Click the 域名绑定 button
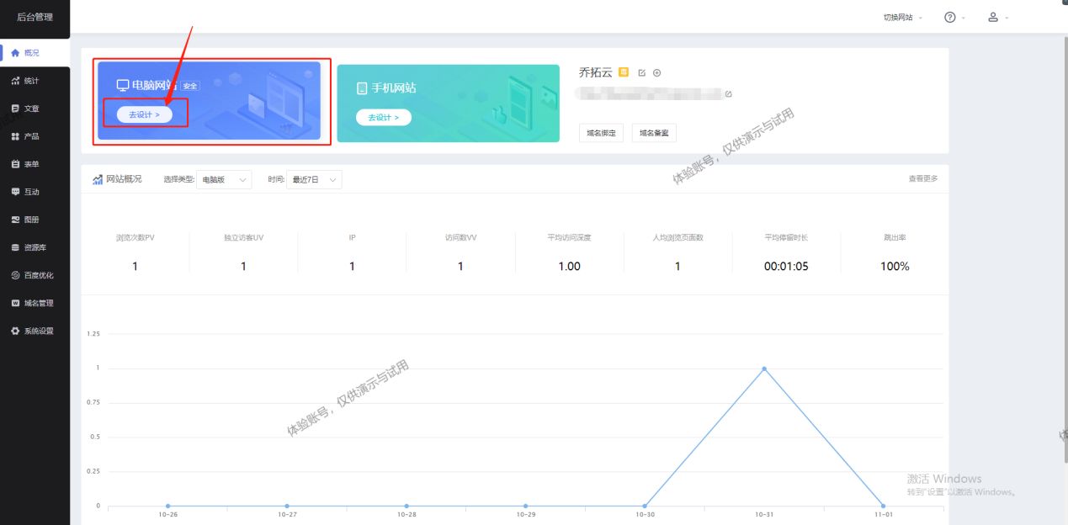This screenshot has height=525, width=1068. (601, 132)
